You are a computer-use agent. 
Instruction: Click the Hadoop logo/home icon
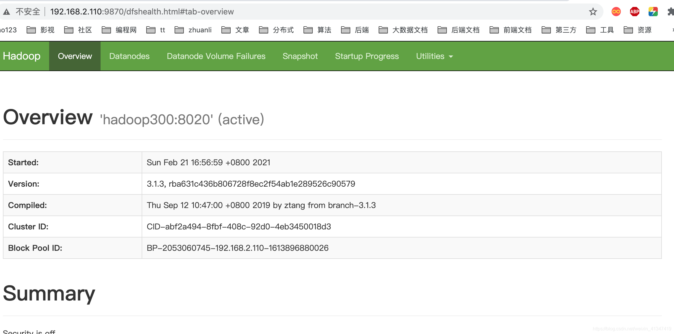click(x=22, y=56)
